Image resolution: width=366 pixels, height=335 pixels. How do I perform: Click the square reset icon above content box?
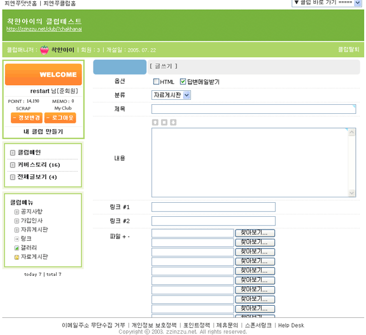click(164, 122)
